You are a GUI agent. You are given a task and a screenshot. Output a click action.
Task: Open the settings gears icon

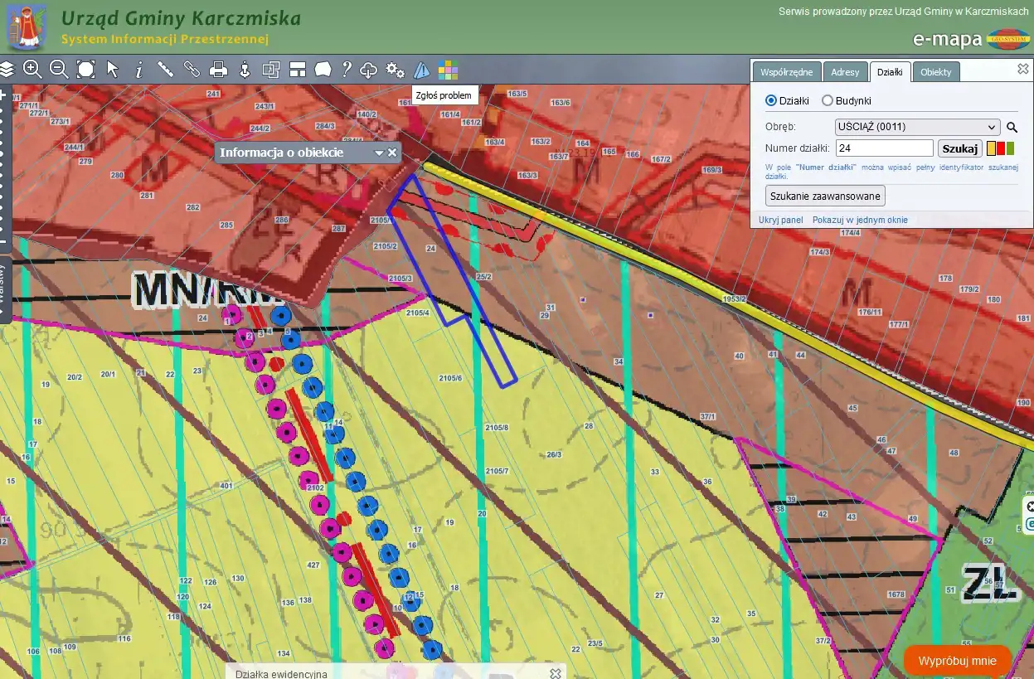pos(396,70)
